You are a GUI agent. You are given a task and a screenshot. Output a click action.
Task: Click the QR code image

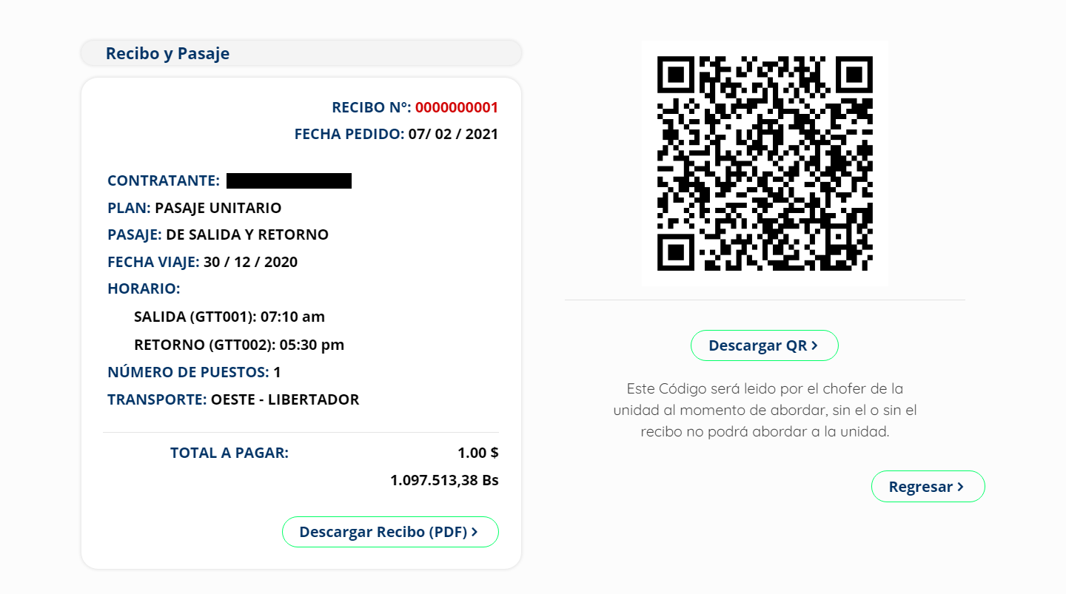click(x=765, y=163)
